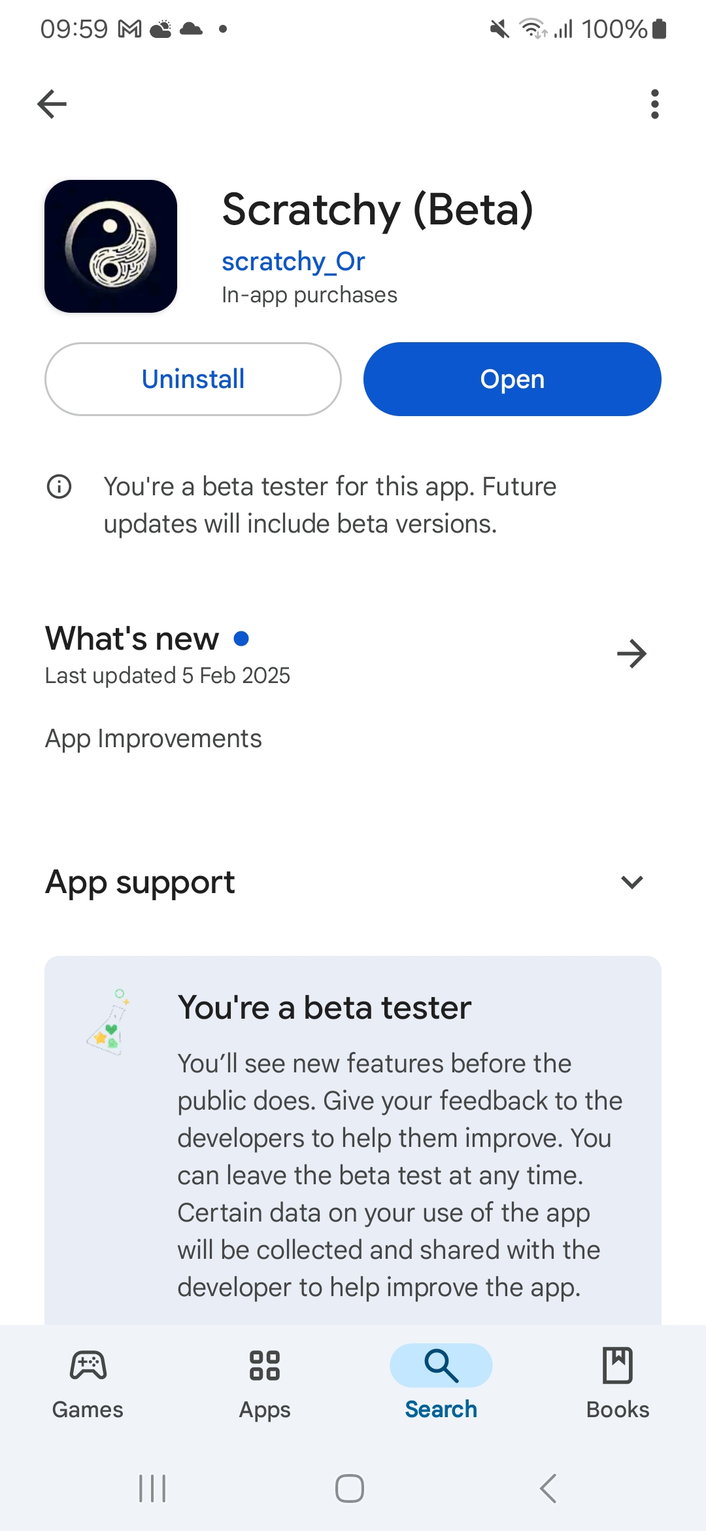706x1531 pixels.
Task: Tap the Gmail notification icon in status bar
Action: pos(129,29)
